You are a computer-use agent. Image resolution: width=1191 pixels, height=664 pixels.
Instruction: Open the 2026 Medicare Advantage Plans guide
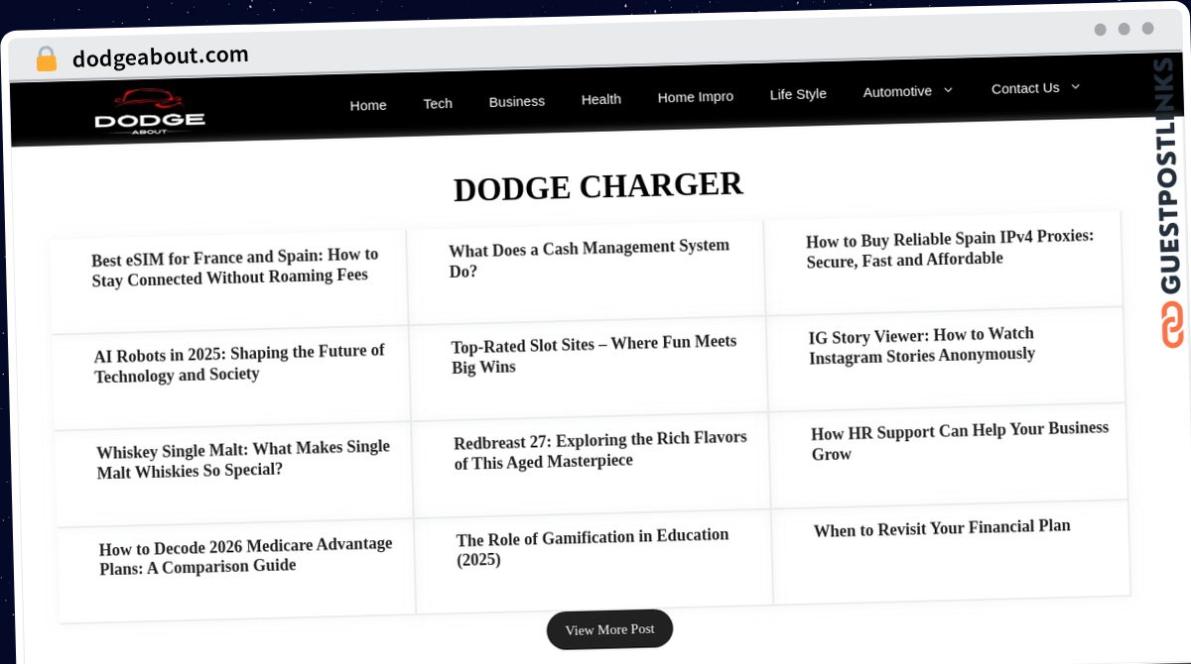coord(246,555)
